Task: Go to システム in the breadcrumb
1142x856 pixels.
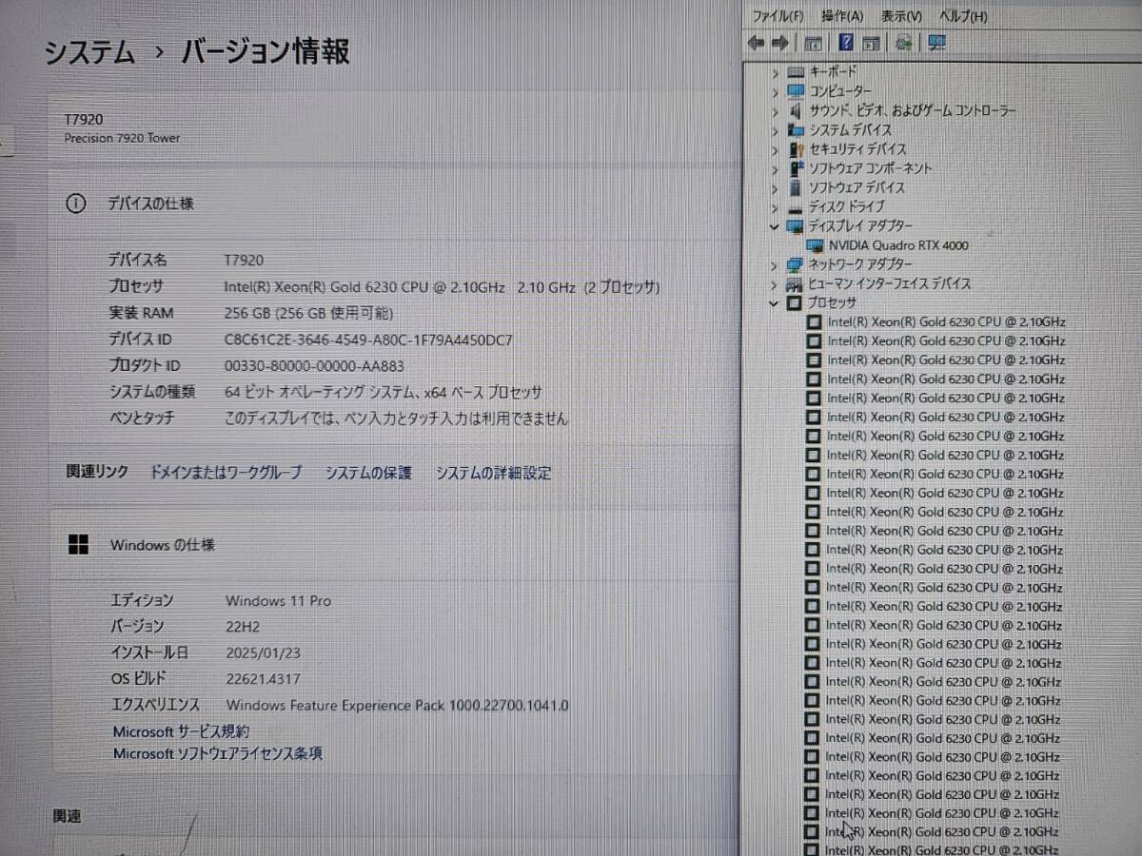Action: point(90,52)
